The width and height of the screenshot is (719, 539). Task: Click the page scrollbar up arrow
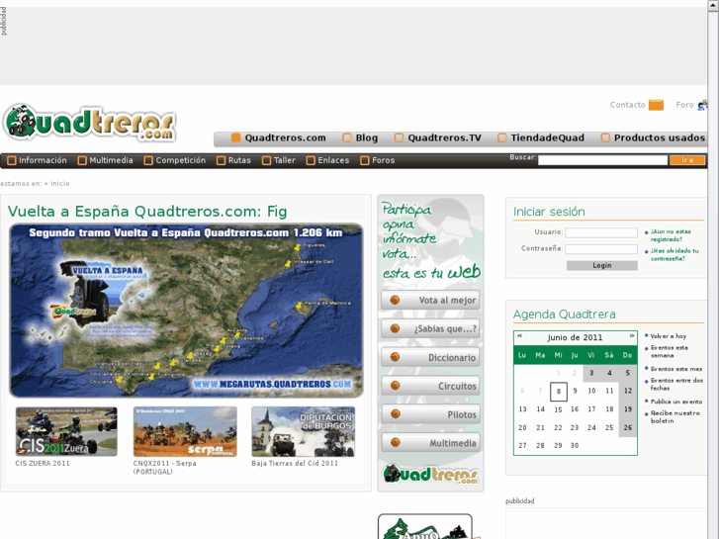click(713, 4)
